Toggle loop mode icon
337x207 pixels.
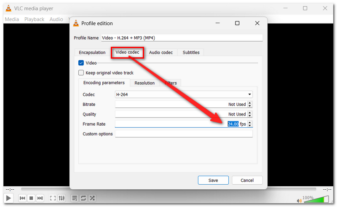(83, 198)
